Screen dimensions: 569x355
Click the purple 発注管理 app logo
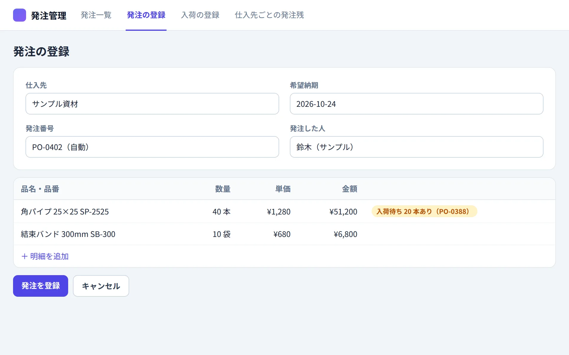[x=20, y=15]
